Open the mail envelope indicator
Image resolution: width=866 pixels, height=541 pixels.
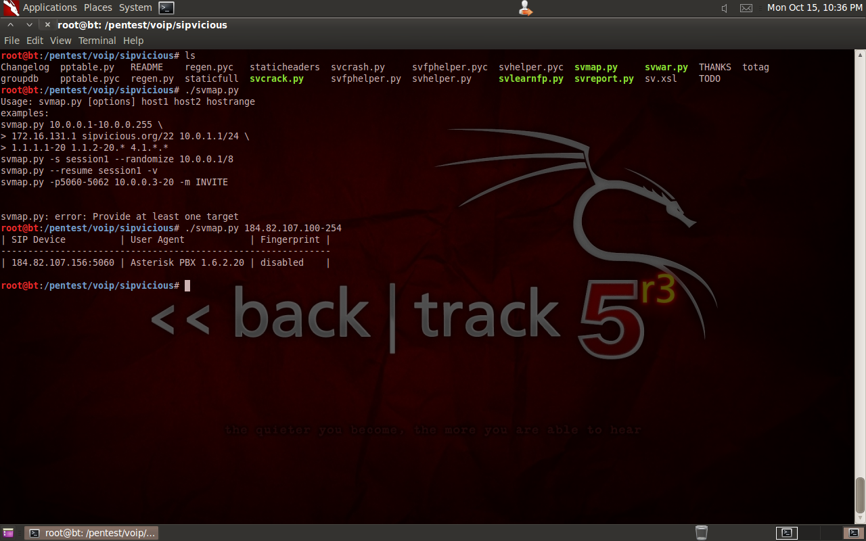746,8
